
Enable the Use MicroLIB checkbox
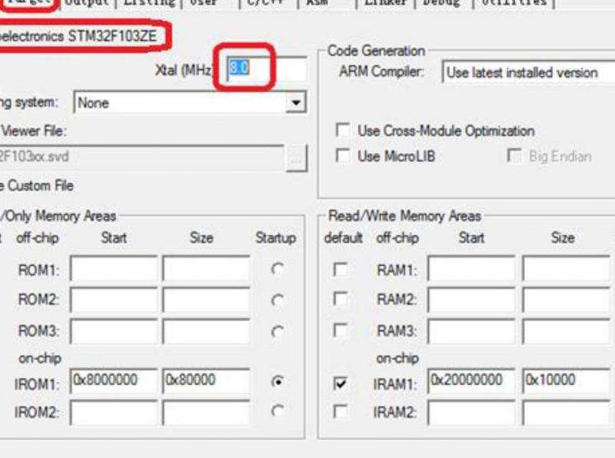(343, 156)
